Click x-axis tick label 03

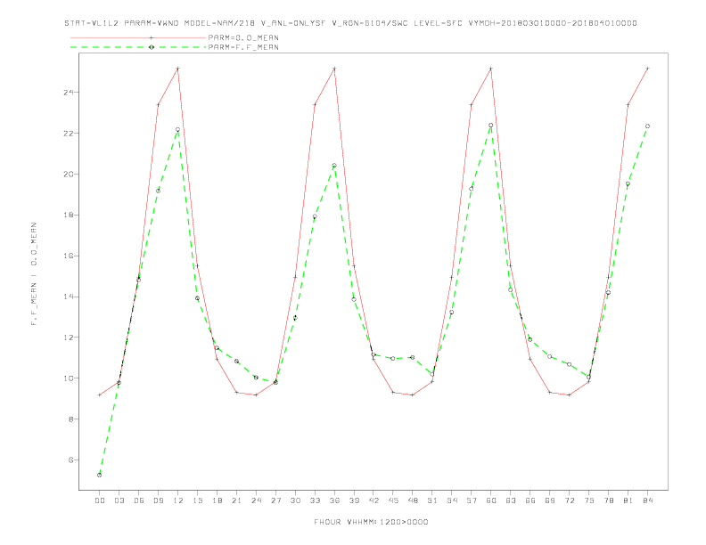(119, 500)
